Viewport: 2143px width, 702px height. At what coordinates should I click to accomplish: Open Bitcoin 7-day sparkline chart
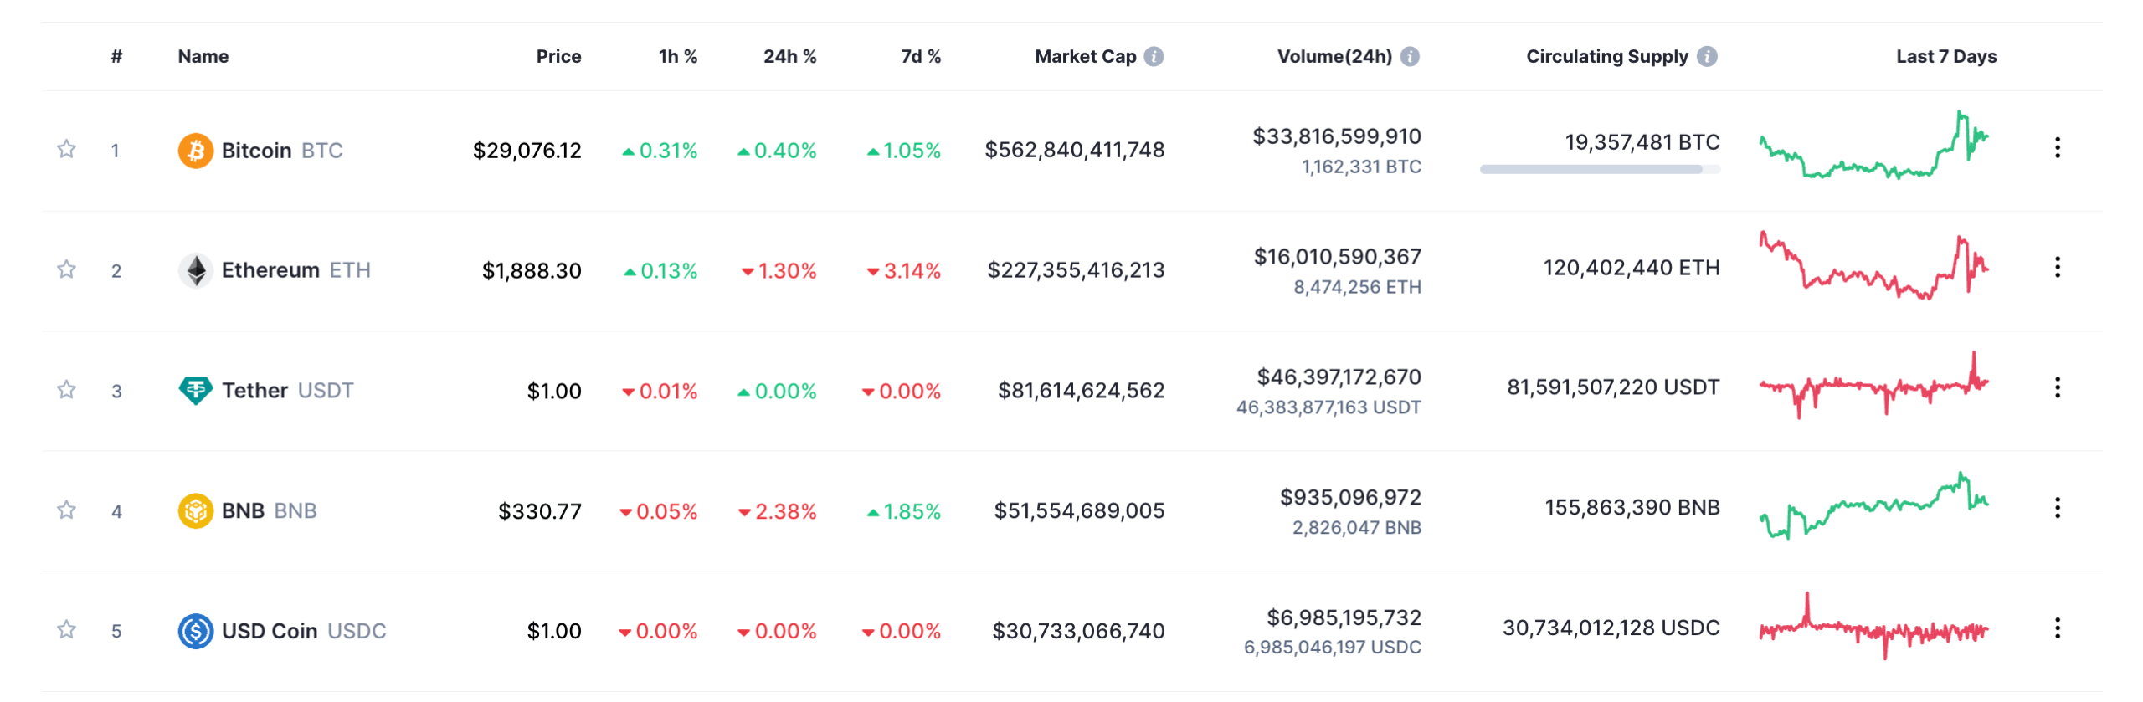(1873, 146)
